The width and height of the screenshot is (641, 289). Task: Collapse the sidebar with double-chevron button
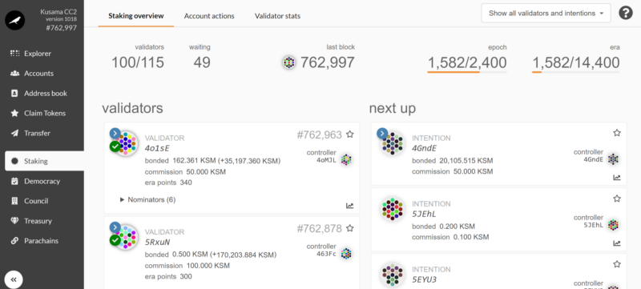coord(14,279)
